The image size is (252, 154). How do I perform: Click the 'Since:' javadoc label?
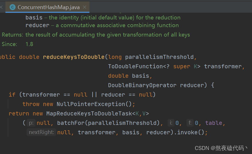pos(9,44)
